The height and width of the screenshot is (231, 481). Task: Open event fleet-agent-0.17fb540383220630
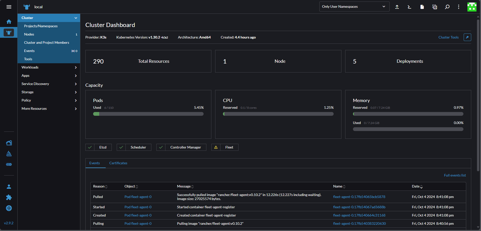click(359, 223)
